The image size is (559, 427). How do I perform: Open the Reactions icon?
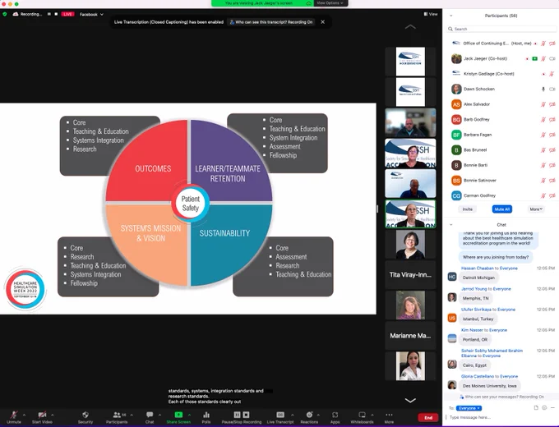309,415
